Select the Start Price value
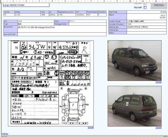 coord(163,12)
